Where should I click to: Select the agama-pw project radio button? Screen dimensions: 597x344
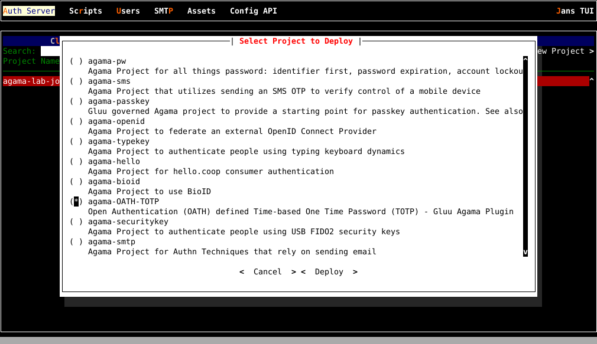click(x=76, y=61)
